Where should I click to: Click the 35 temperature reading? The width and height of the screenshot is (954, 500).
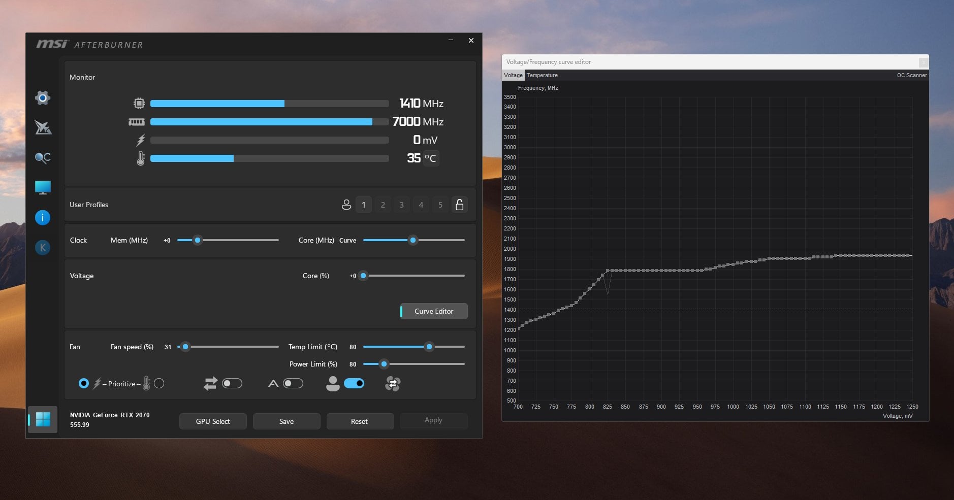(414, 158)
